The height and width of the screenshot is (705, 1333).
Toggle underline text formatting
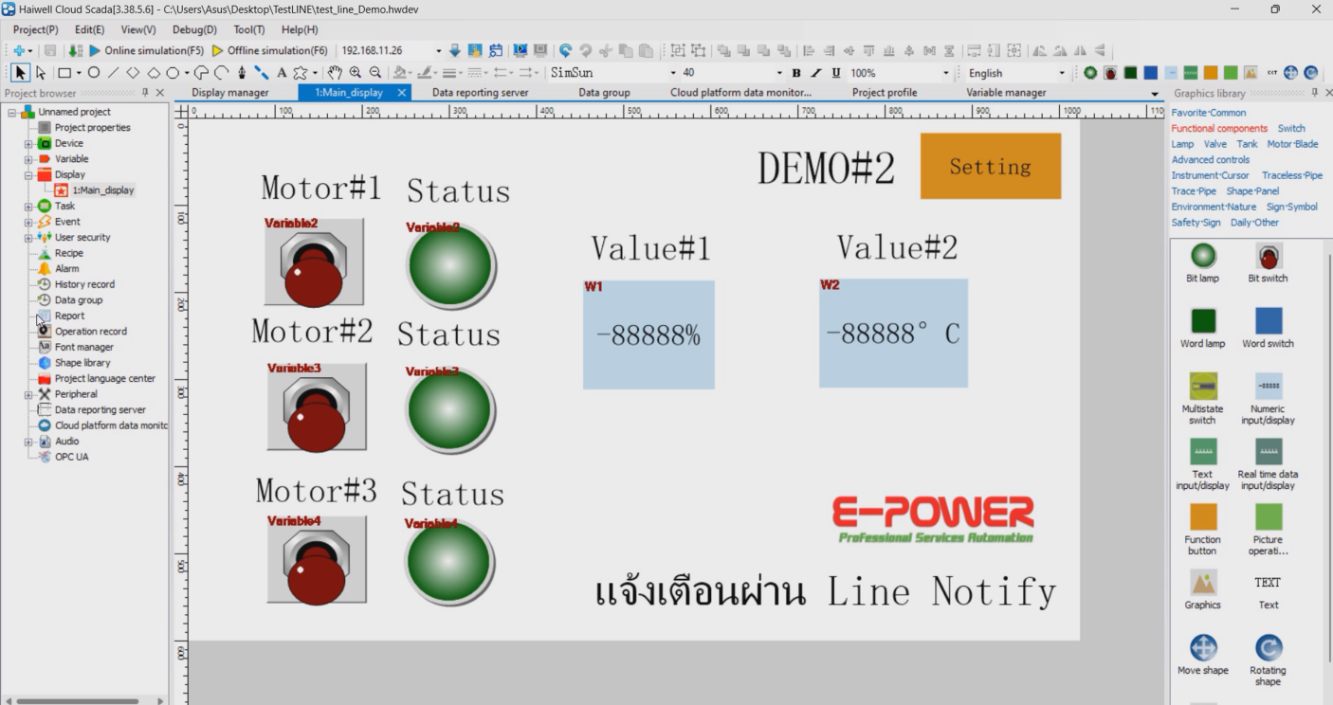pyautogui.click(x=835, y=73)
